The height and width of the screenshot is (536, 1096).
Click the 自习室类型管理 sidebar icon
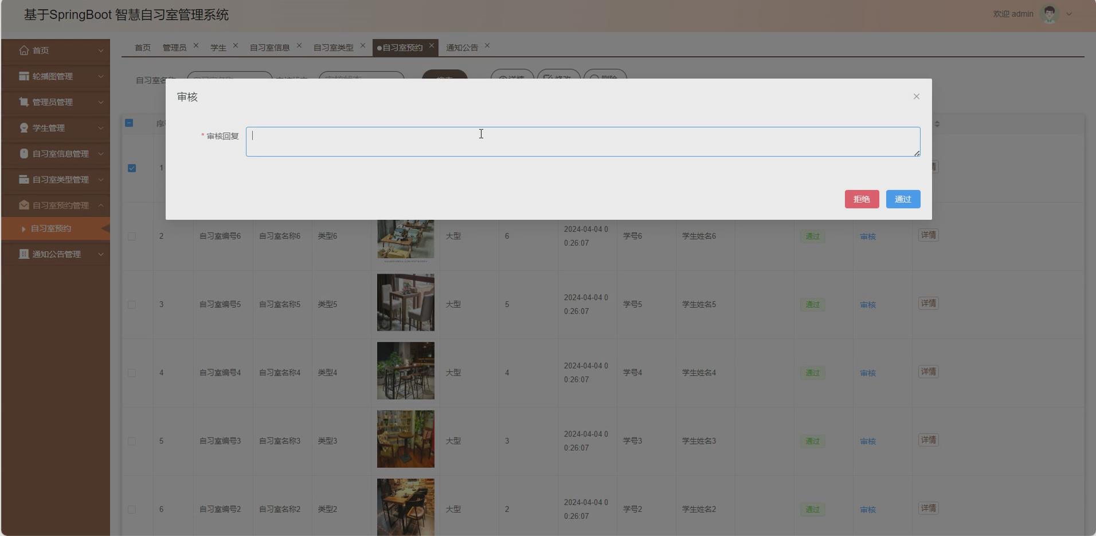tap(24, 179)
